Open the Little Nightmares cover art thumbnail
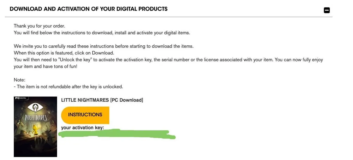This screenshot has height=160, width=353. (35, 127)
